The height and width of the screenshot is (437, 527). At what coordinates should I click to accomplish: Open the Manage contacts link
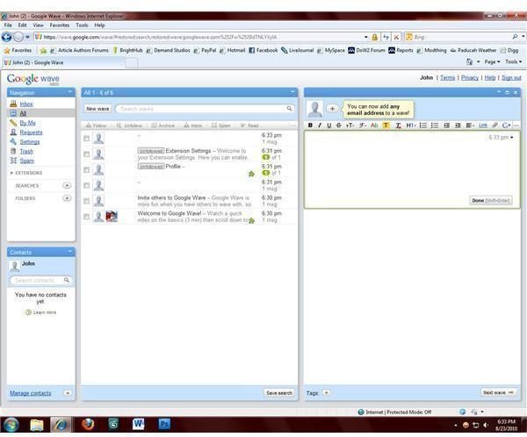tap(30, 393)
